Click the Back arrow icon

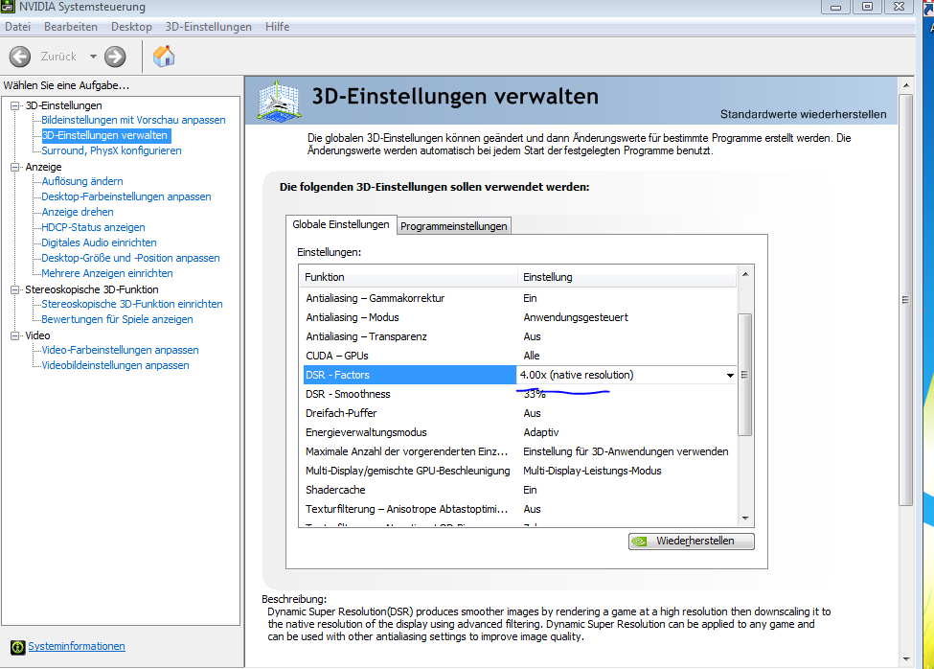click(20, 57)
